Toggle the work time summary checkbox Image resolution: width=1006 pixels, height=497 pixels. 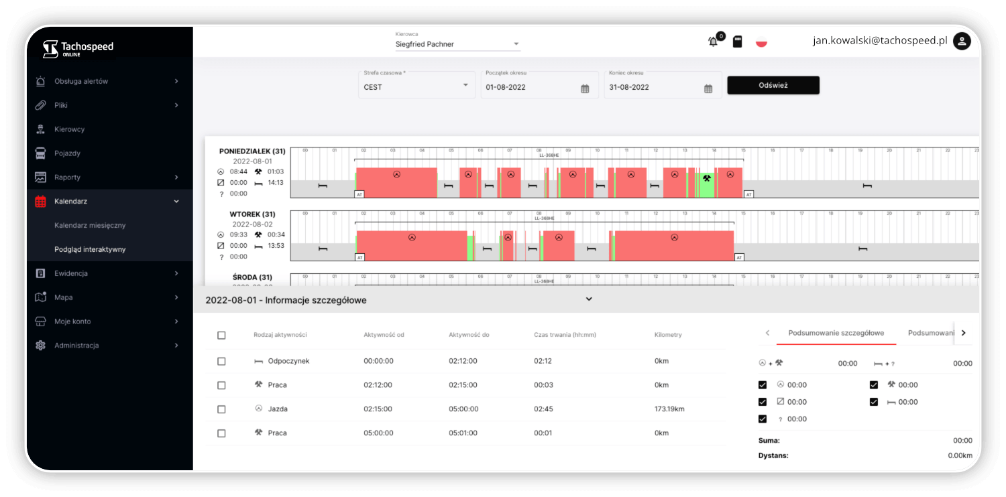click(874, 385)
